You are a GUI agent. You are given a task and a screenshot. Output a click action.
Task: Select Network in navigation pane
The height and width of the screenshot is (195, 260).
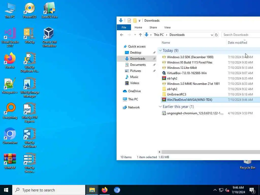(134, 107)
